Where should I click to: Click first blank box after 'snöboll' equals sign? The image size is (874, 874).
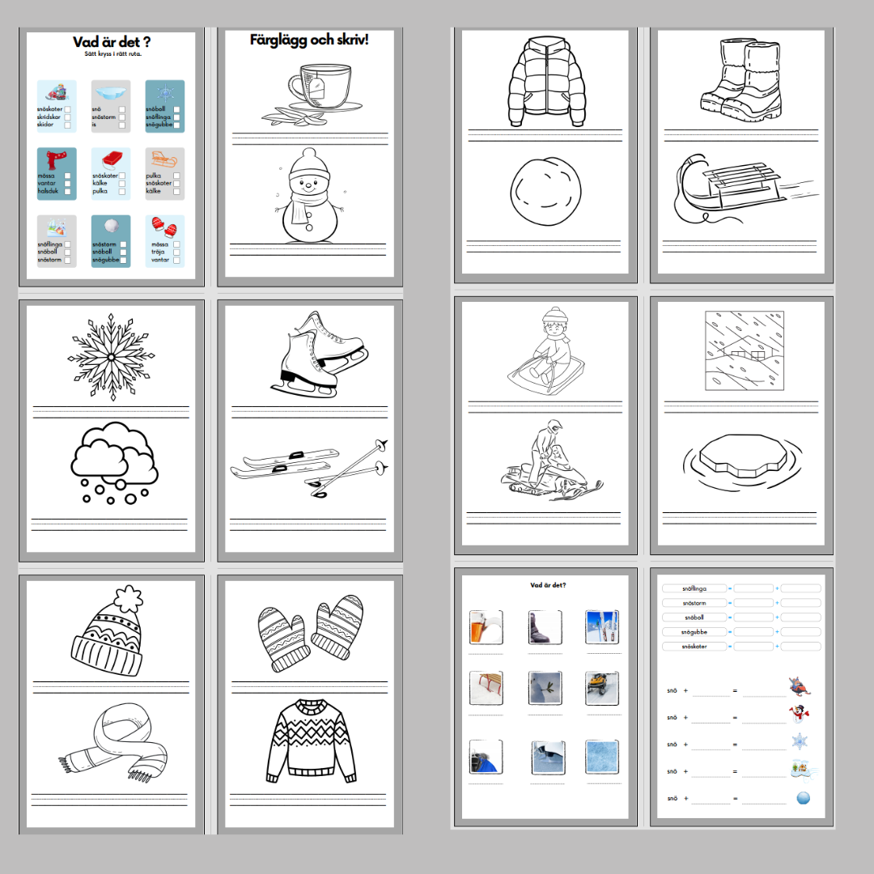coord(753,617)
